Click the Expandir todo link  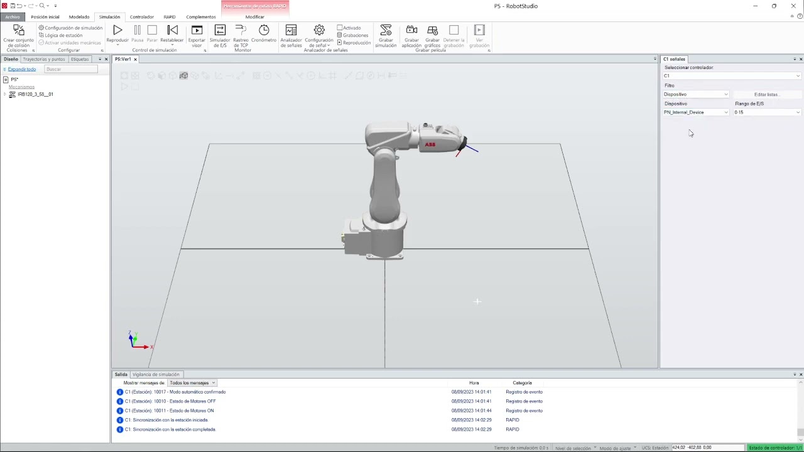tap(22, 69)
